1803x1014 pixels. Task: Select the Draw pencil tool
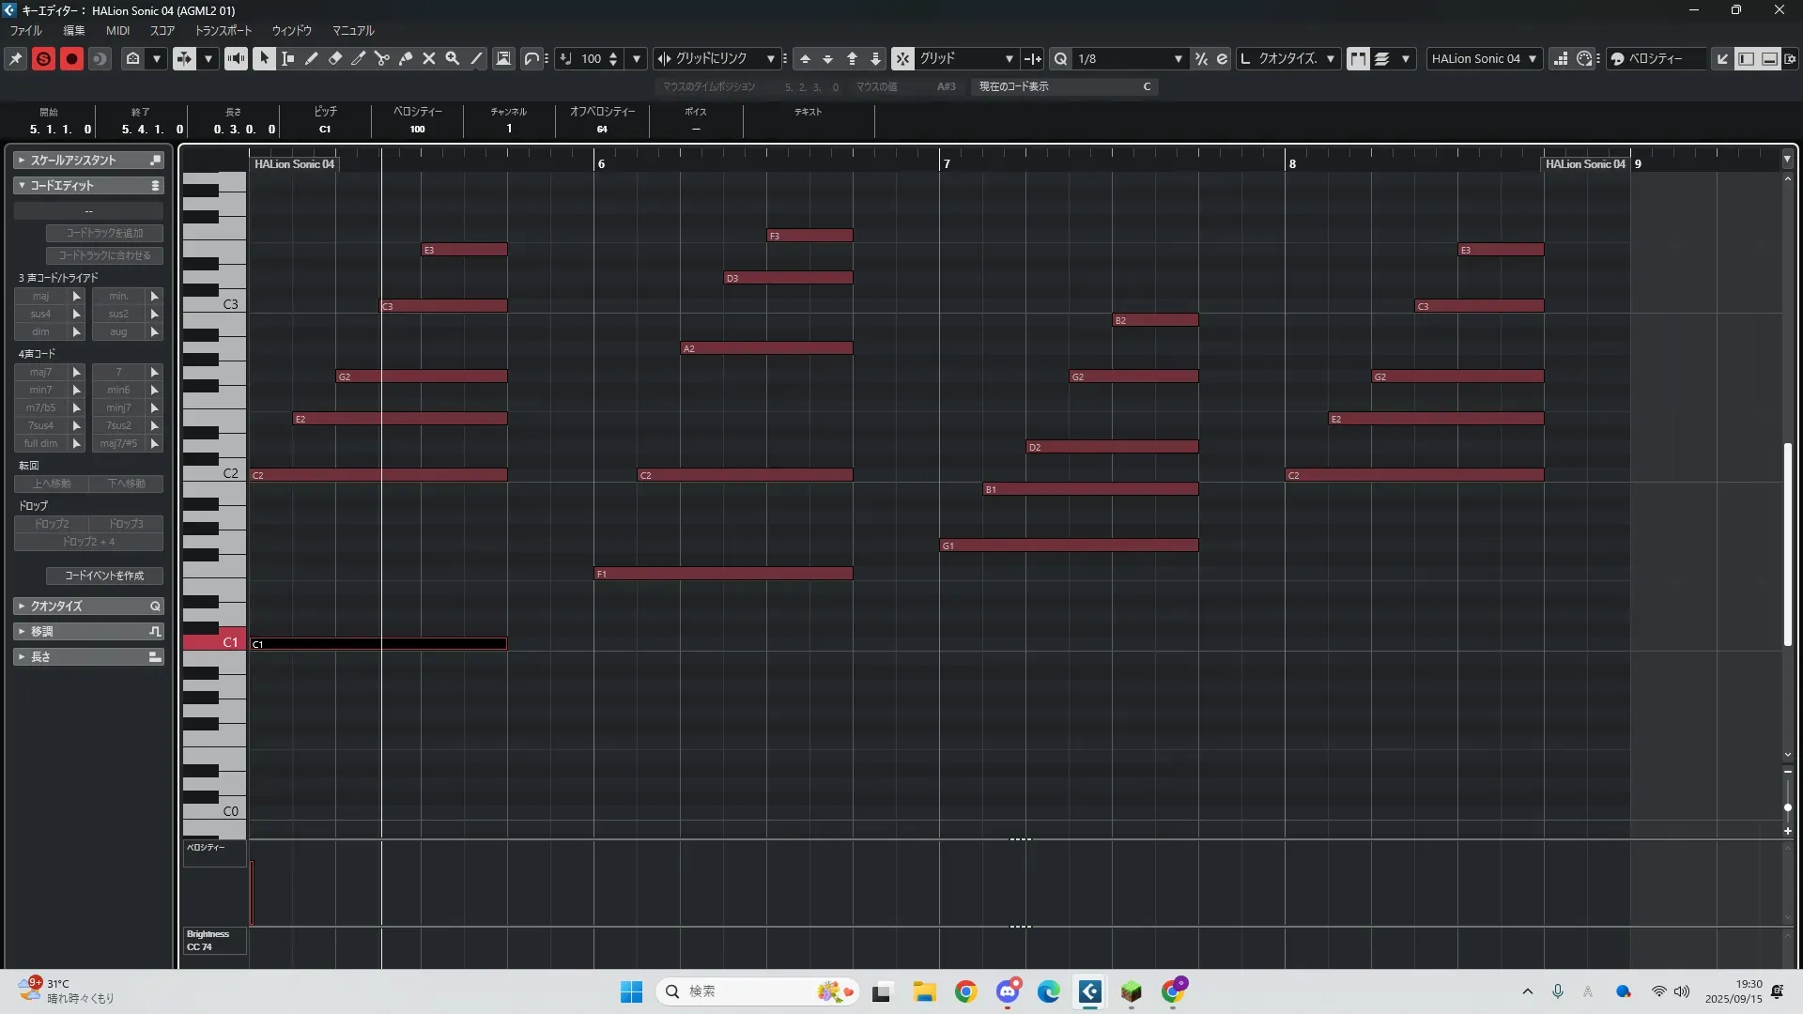(x=312, y=58)
